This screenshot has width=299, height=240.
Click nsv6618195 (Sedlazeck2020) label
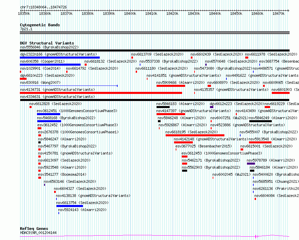(191, 132)
